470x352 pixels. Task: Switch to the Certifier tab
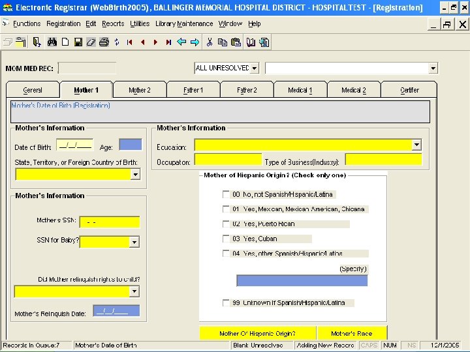click(x=409, y=90)
